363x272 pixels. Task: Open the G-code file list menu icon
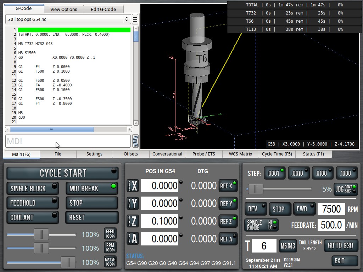point(135,19)
